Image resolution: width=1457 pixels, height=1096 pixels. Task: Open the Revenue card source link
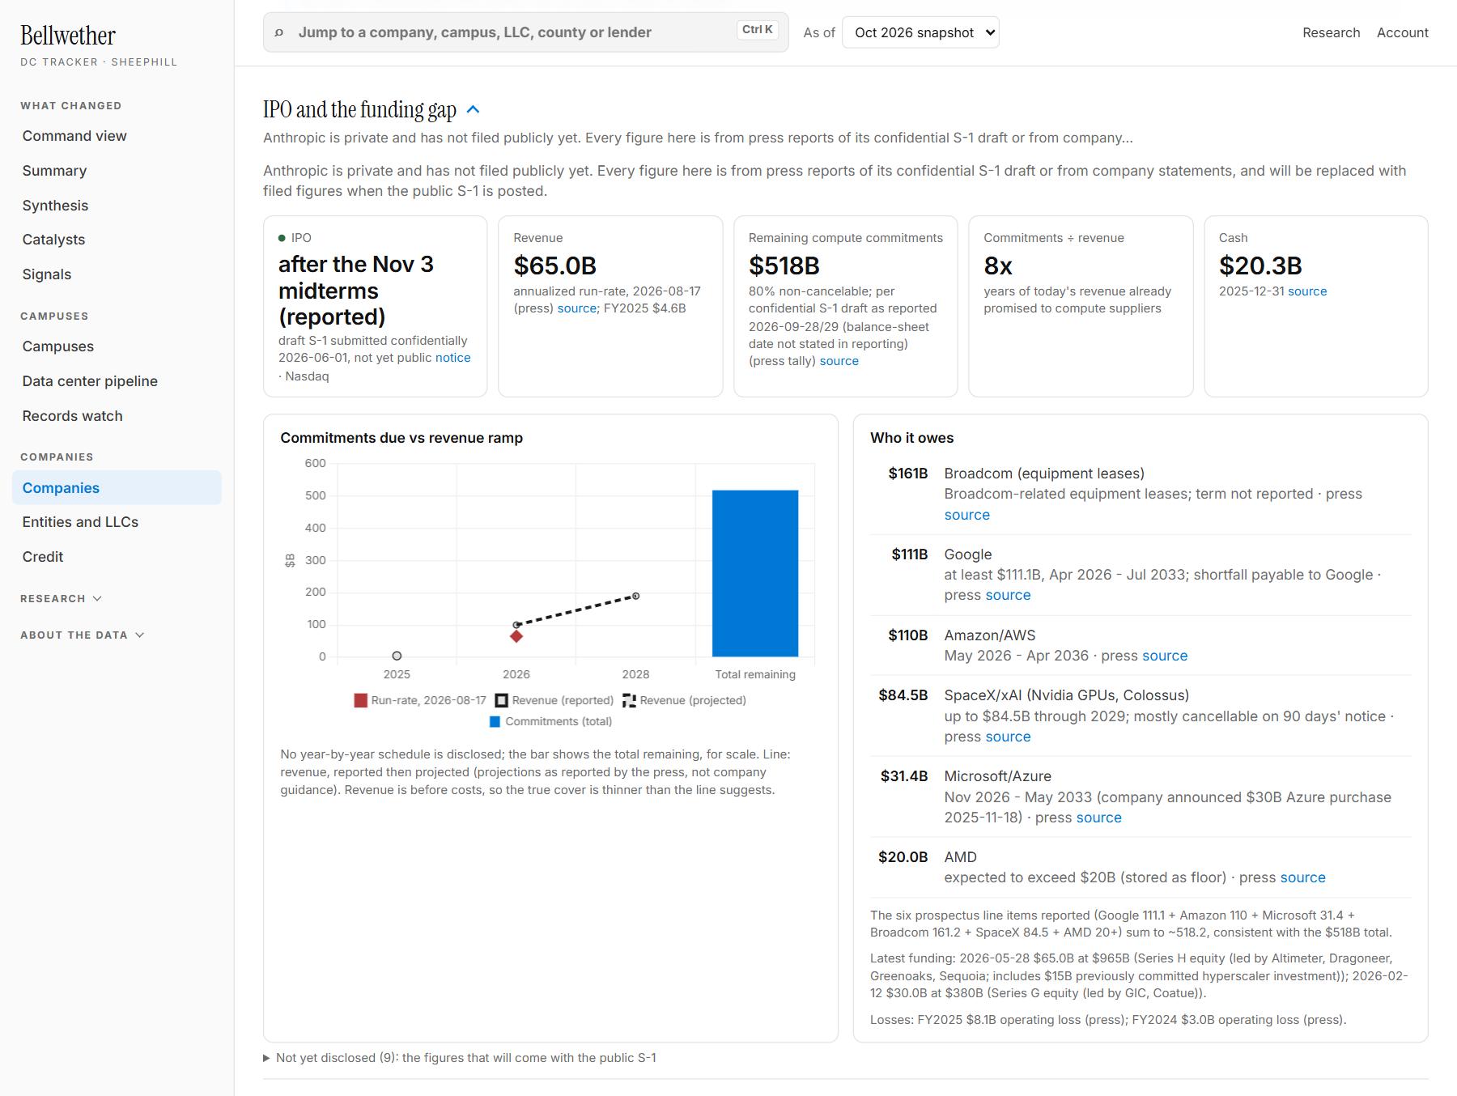[x=576, y=308]
